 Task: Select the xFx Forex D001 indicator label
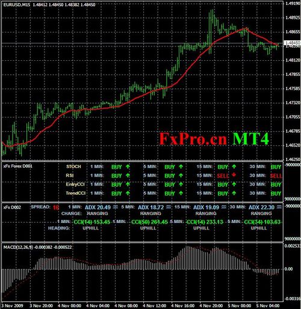(18, 166)
